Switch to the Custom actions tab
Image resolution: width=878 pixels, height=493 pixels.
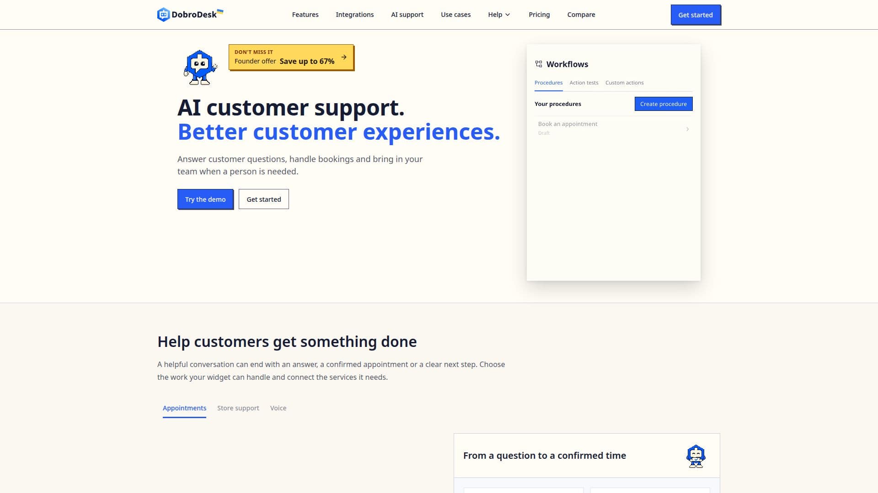point(624,83)
